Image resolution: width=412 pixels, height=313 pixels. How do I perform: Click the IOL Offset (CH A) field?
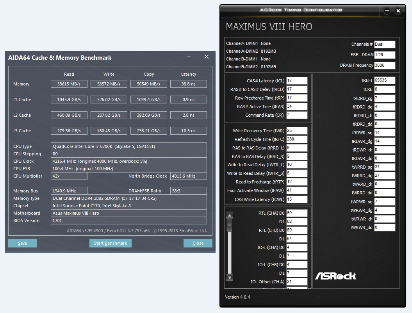pyautogui.click(x=297, y=282)
